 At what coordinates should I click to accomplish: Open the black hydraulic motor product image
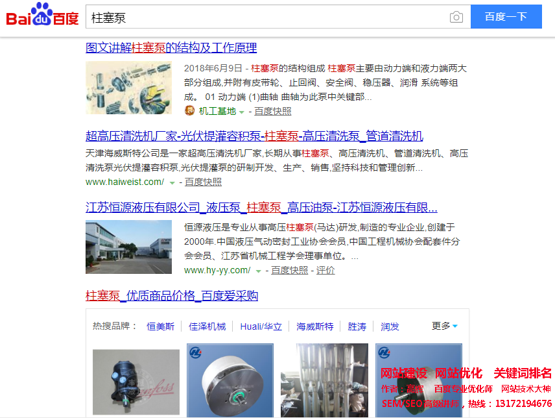tap(136, 382)
